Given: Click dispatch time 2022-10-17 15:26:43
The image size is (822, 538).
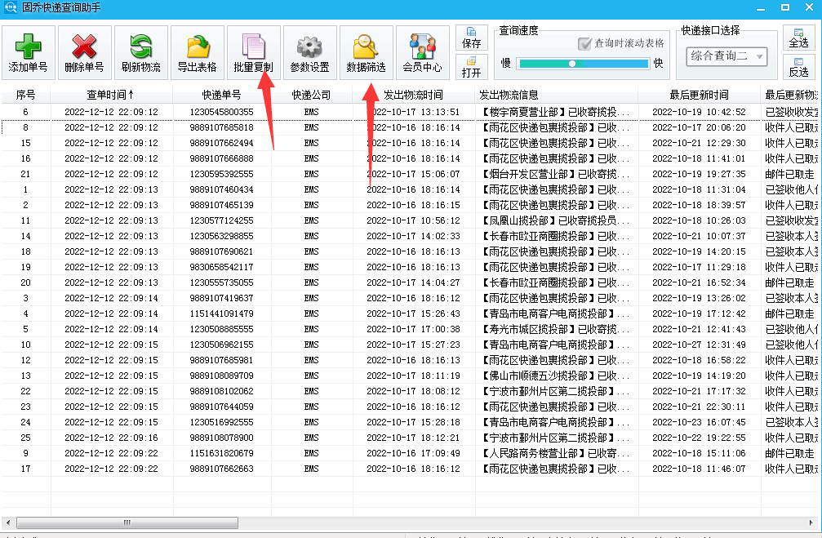Looking at the screenshot, I should click(413, 313).
